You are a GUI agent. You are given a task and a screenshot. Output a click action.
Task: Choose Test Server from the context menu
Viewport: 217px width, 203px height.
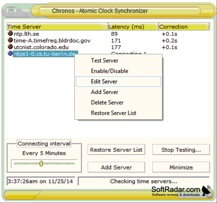[x=118, y=60]
